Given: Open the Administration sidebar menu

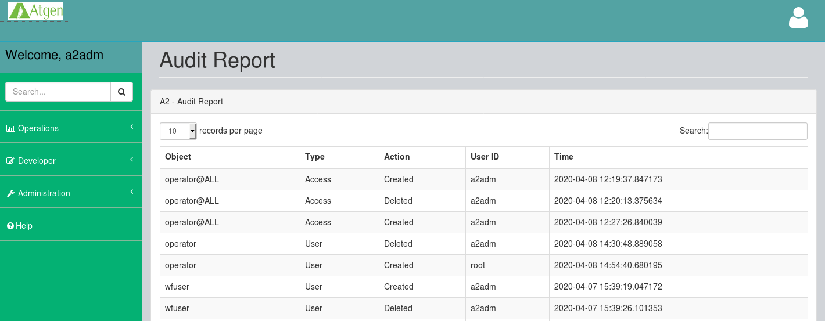Looking at the screenshot, I should click(44, 193).
